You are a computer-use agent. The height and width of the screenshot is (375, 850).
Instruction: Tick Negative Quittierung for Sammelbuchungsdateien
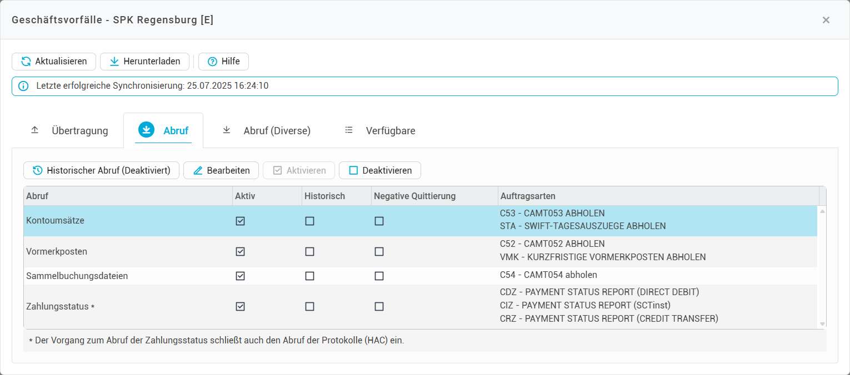[x=379, y=276]
